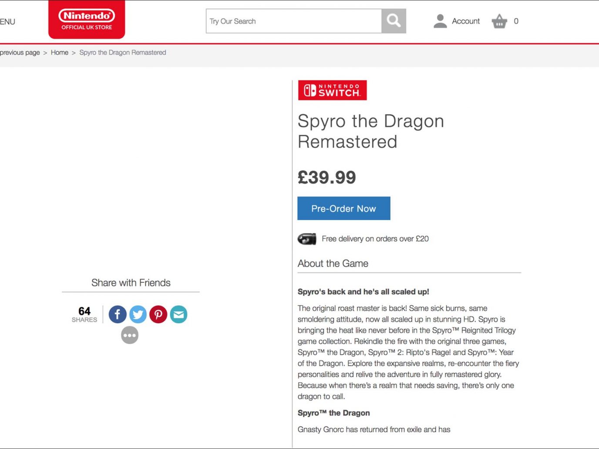Click Free delivery on orders over £20
599x449 pixels.
pos(375,239)
